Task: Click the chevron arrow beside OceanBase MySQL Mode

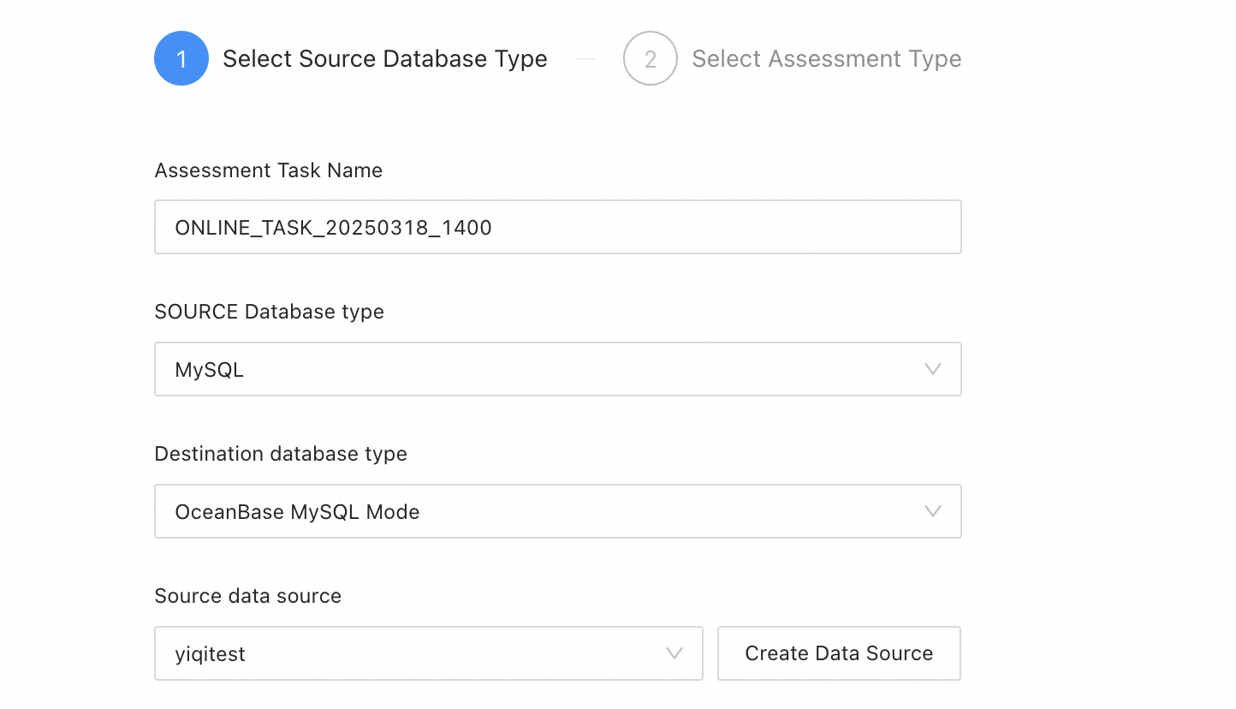Action: pyautogui.click(x=933, y=511)
